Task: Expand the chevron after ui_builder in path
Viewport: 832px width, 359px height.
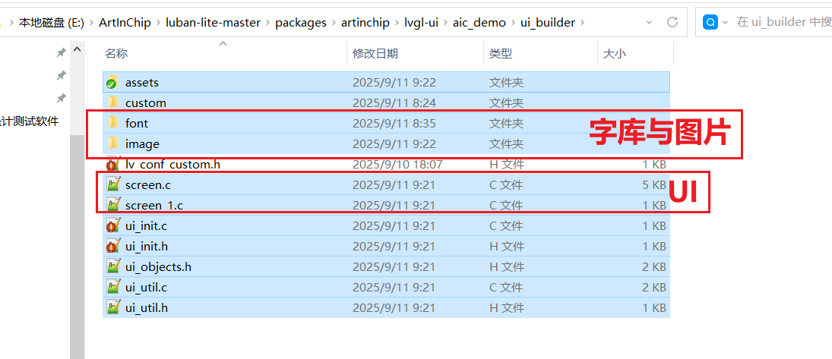Action: [583, 23]
